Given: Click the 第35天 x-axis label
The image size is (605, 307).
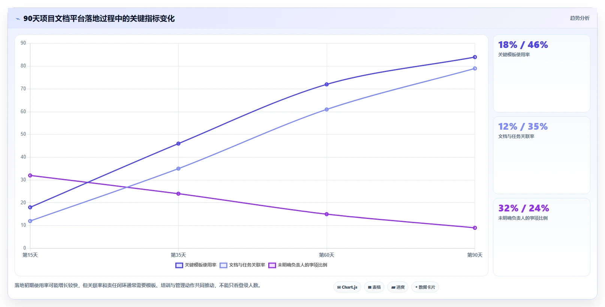Looking at the screenshot, I should pyautogui.click(x=178, y=255).
